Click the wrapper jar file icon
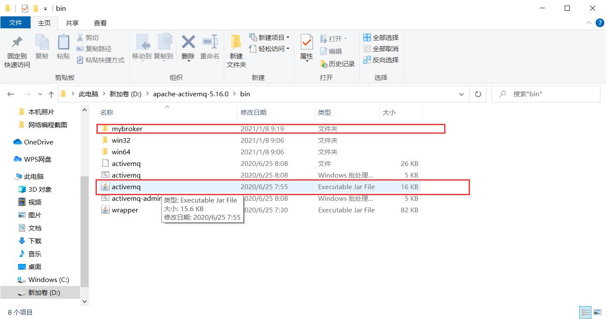This screenshot has height=319, width=606. (105, 210)
